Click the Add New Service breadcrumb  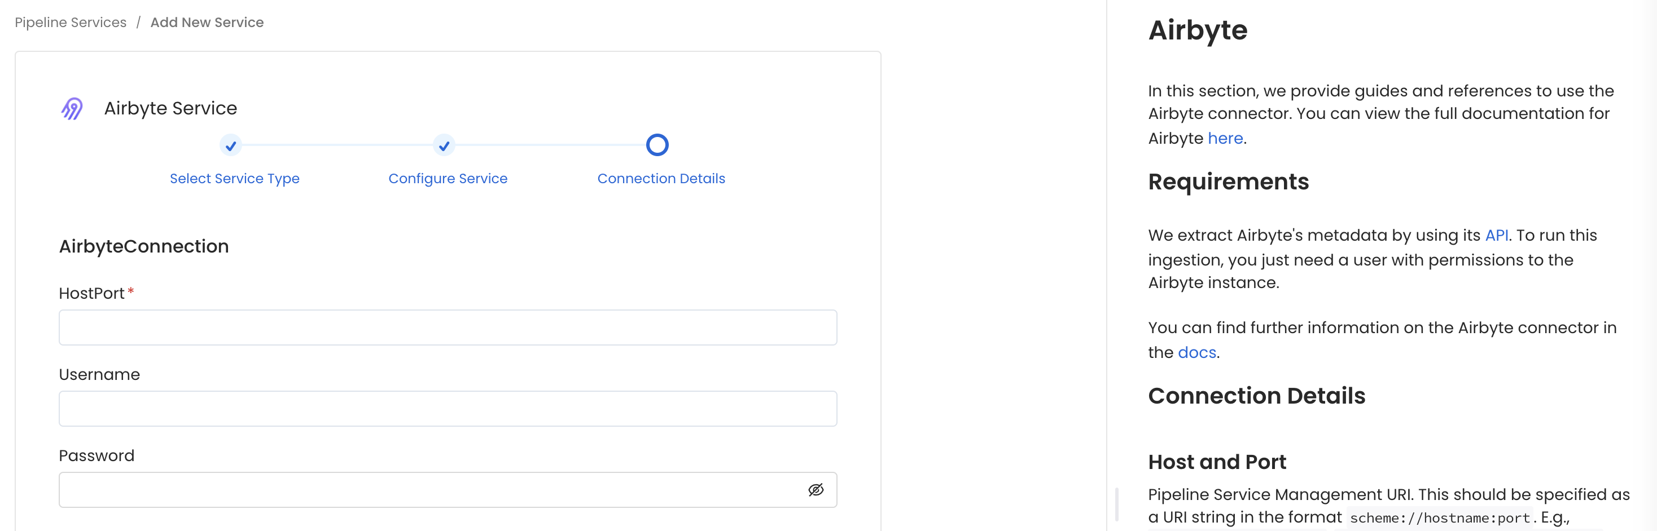pyautogui.click(x=207, y=22)
